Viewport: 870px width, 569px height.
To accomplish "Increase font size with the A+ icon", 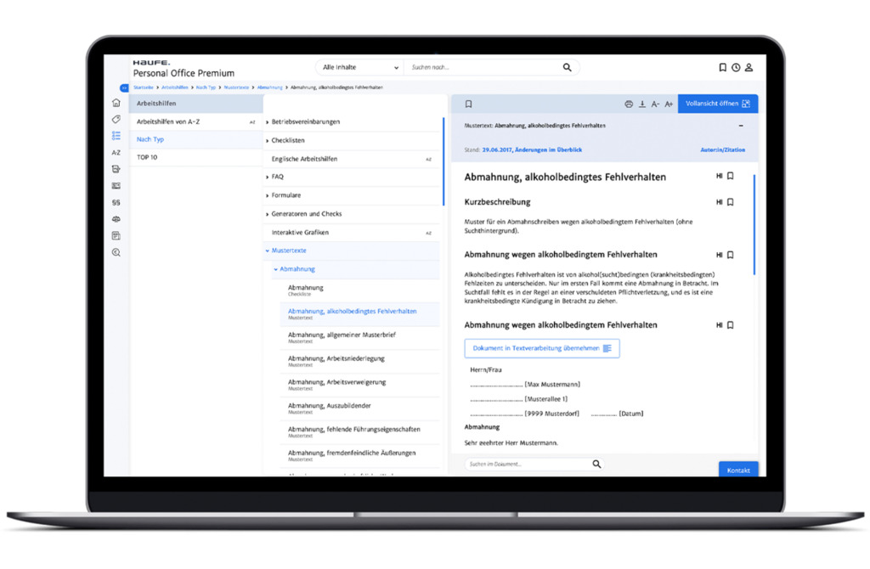I will coord(669,104).
